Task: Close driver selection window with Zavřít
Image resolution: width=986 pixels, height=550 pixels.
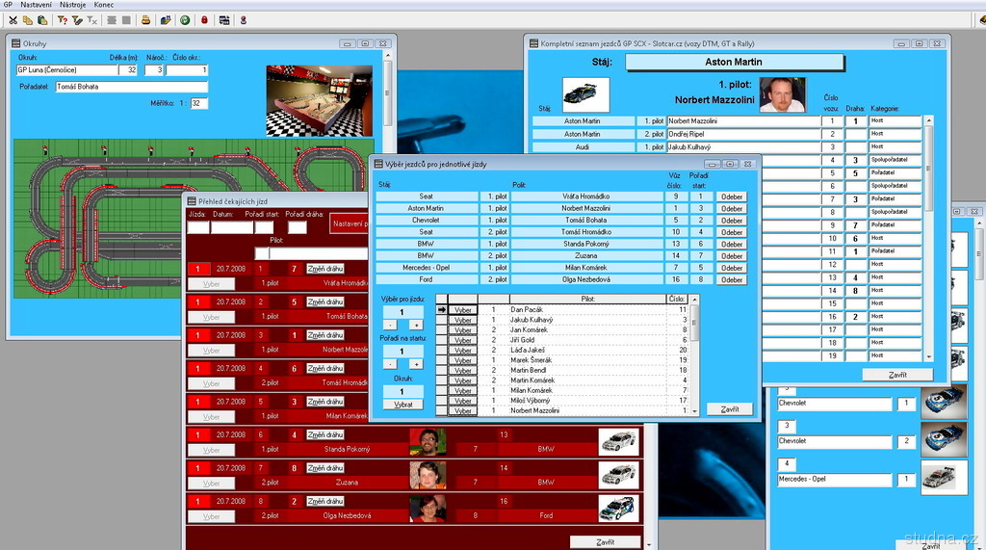Action: coord(730,409)
